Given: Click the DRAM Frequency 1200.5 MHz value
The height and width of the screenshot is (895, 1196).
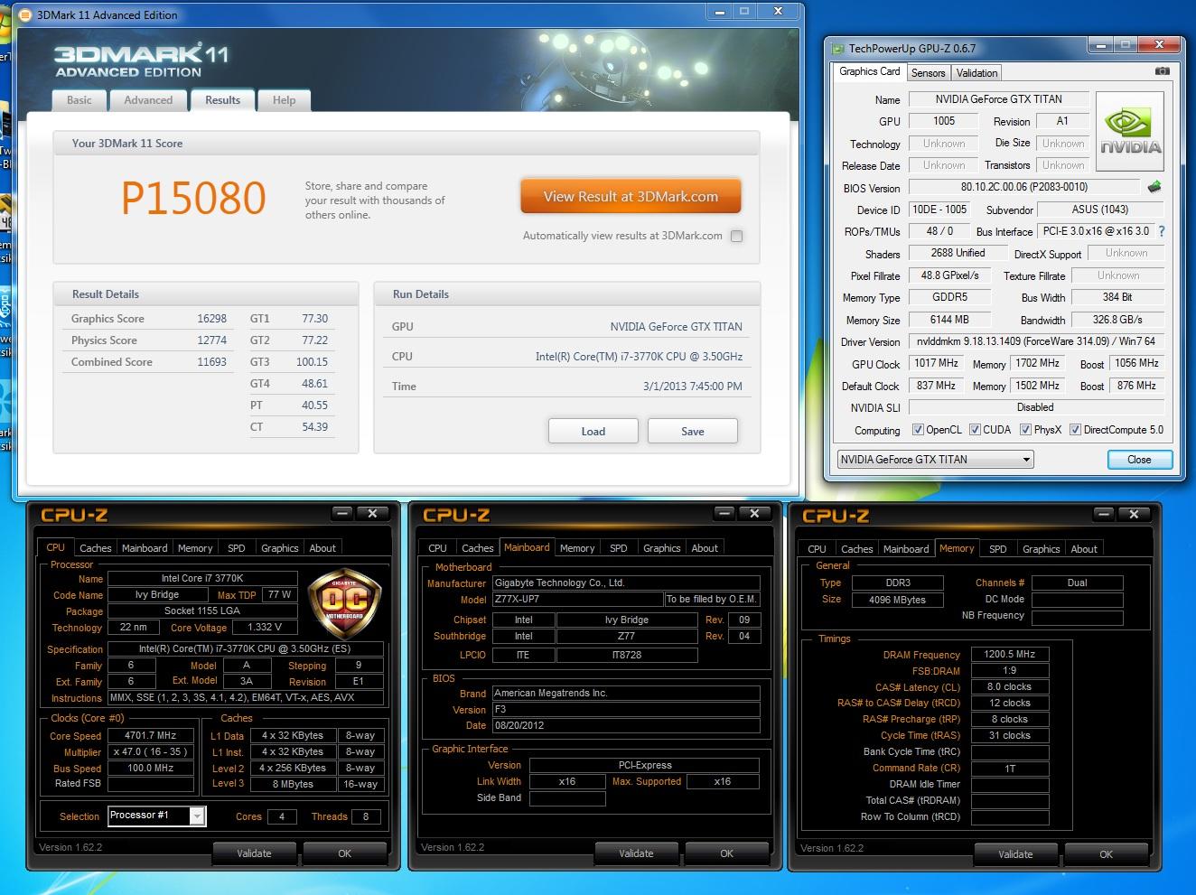Looking at the screenshot, I should (x=1010, y=654).
